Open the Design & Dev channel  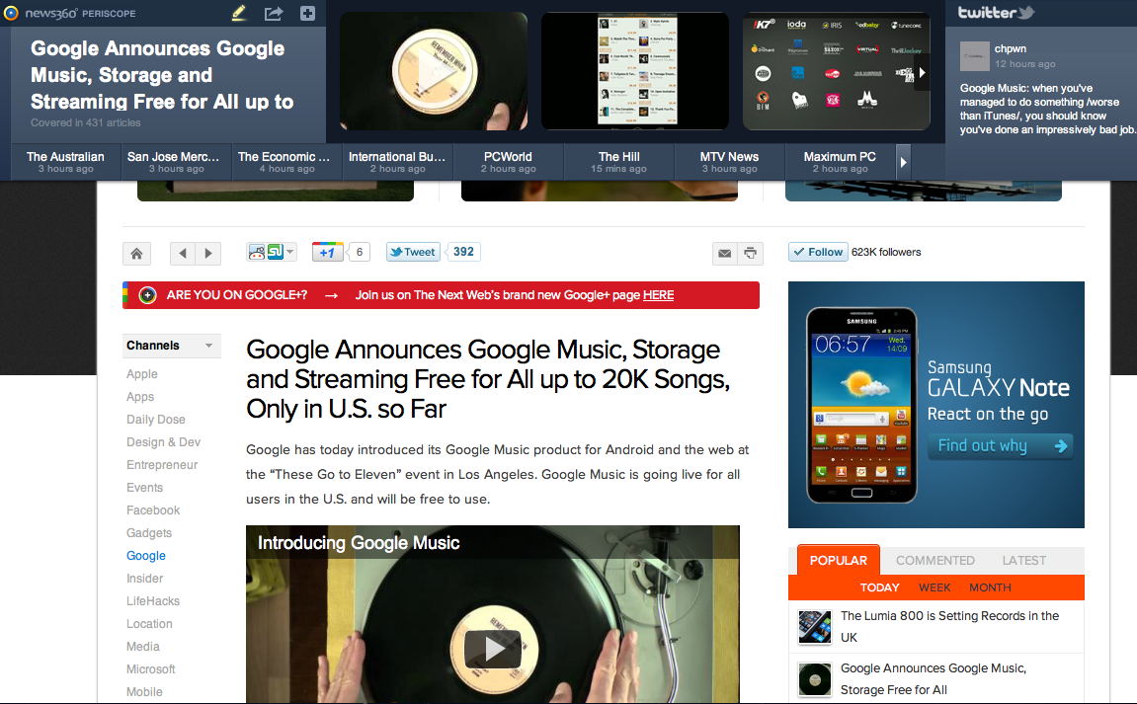[163, 442]
